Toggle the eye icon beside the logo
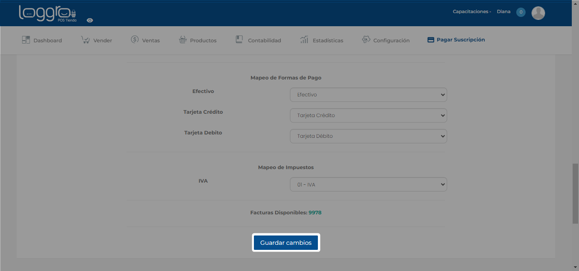579x271 pixels. click(x=90, y=20)
